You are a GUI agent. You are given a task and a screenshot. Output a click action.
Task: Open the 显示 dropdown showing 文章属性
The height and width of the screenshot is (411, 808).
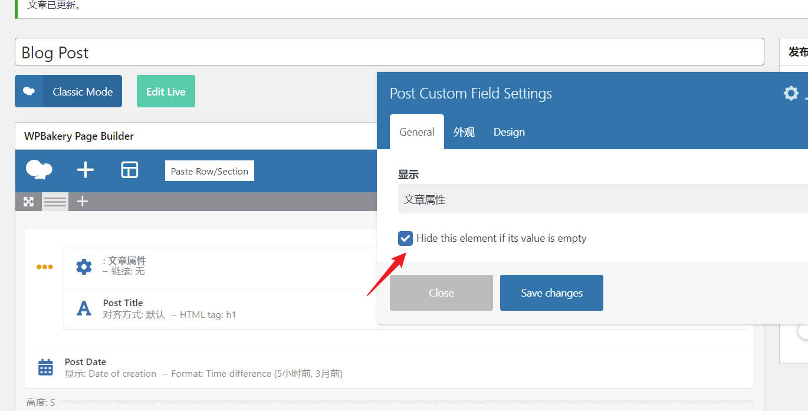pyautogui.click(x=603, y=199)
